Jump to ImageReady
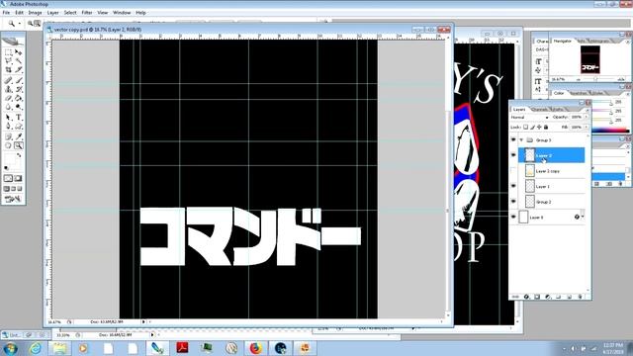 pyautogui.click(x=13, y=199)
